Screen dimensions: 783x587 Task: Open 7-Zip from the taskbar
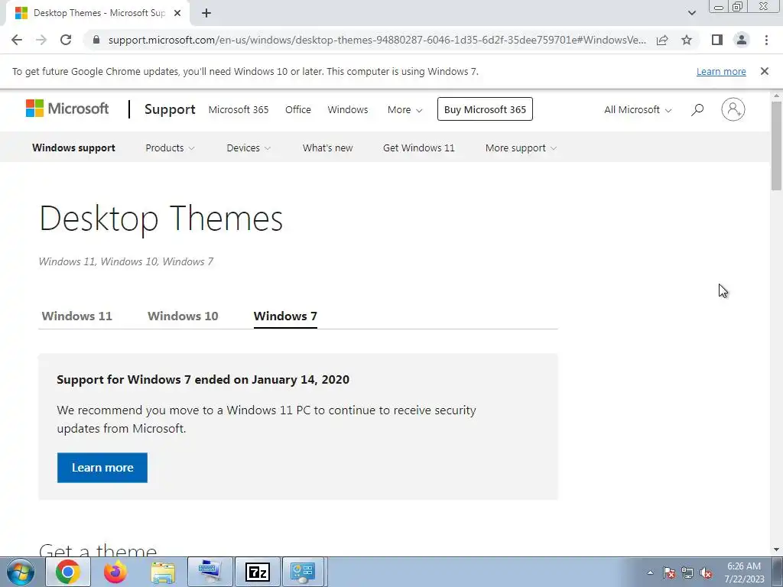coord(258,572)
